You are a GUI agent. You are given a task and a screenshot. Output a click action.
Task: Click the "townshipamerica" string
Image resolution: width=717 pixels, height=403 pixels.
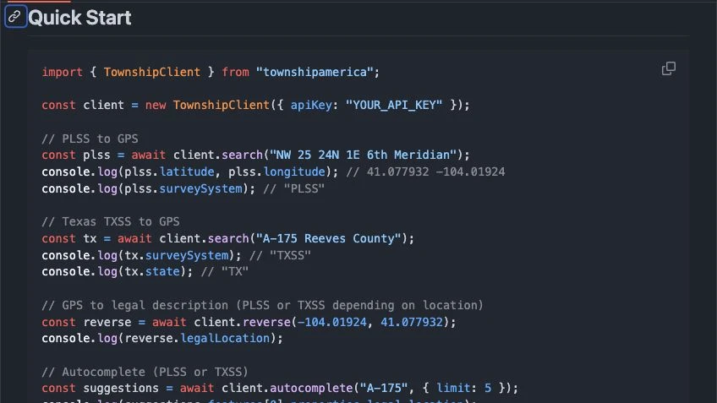(x=315, y=72)
